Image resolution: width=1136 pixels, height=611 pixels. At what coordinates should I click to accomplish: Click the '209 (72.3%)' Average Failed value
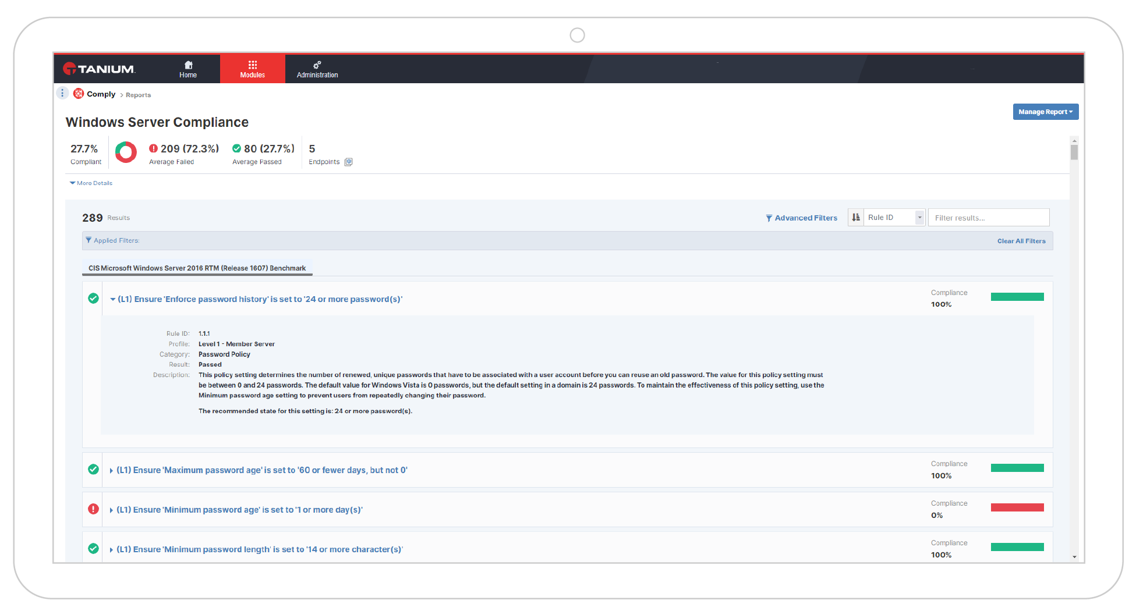(190, 149)
